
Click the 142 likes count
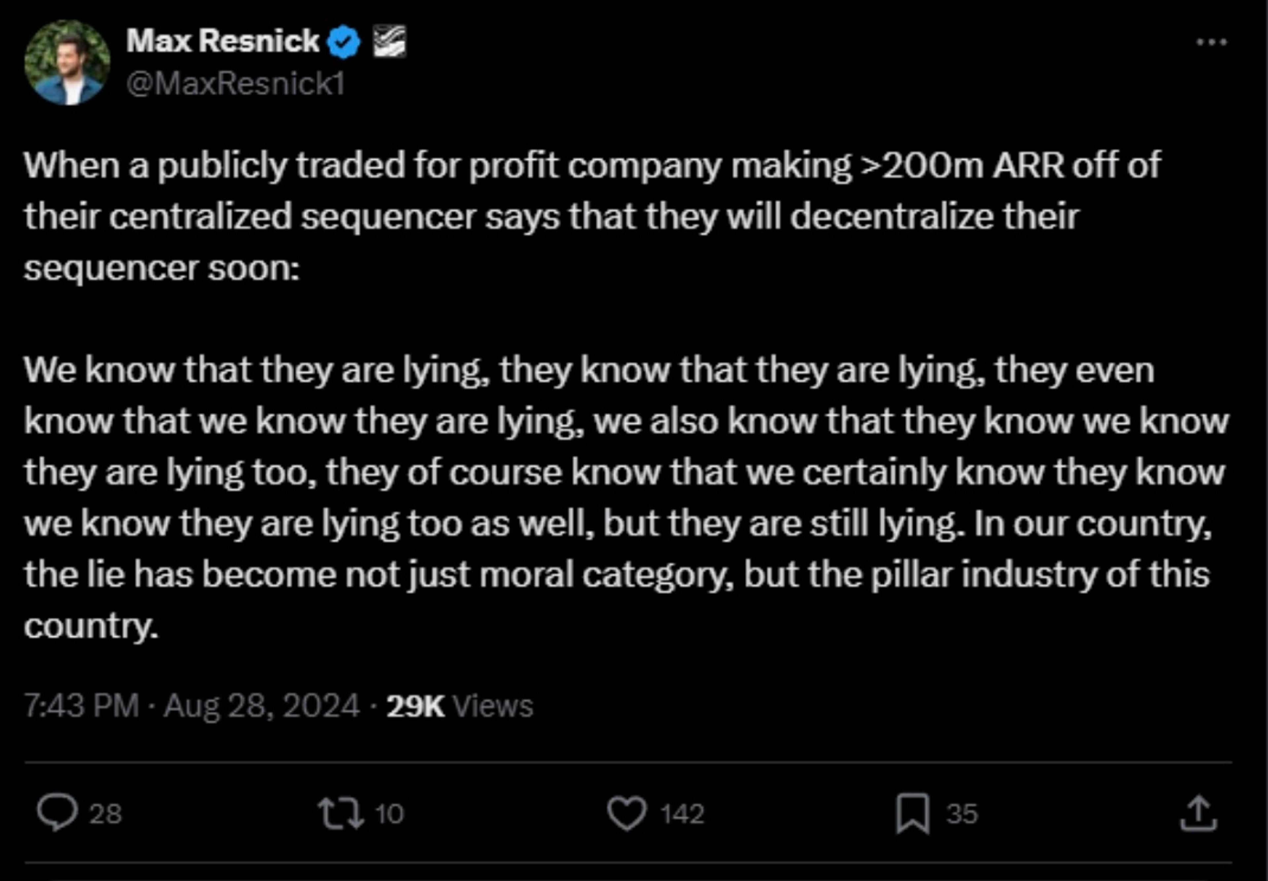click(683, 814)
